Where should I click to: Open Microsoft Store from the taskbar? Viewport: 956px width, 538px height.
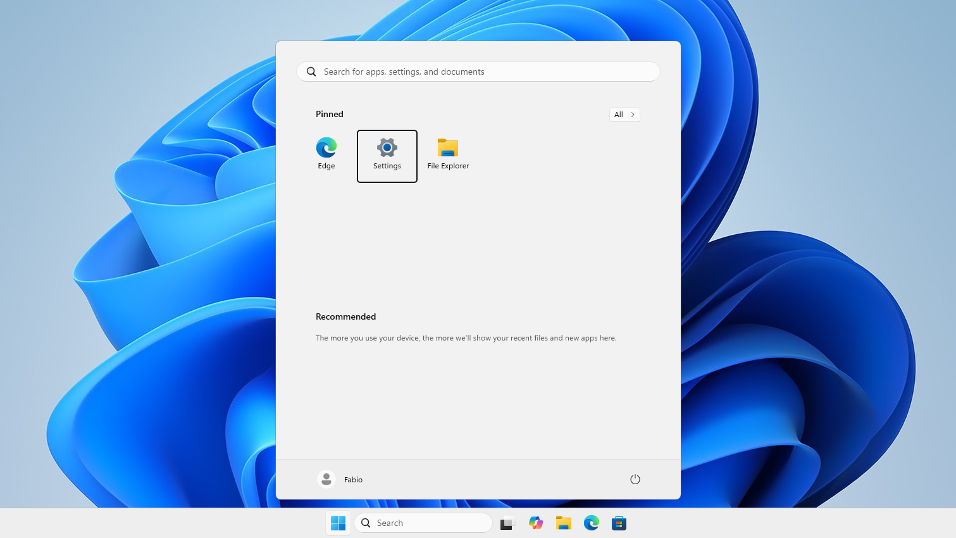tap(619, 523)
